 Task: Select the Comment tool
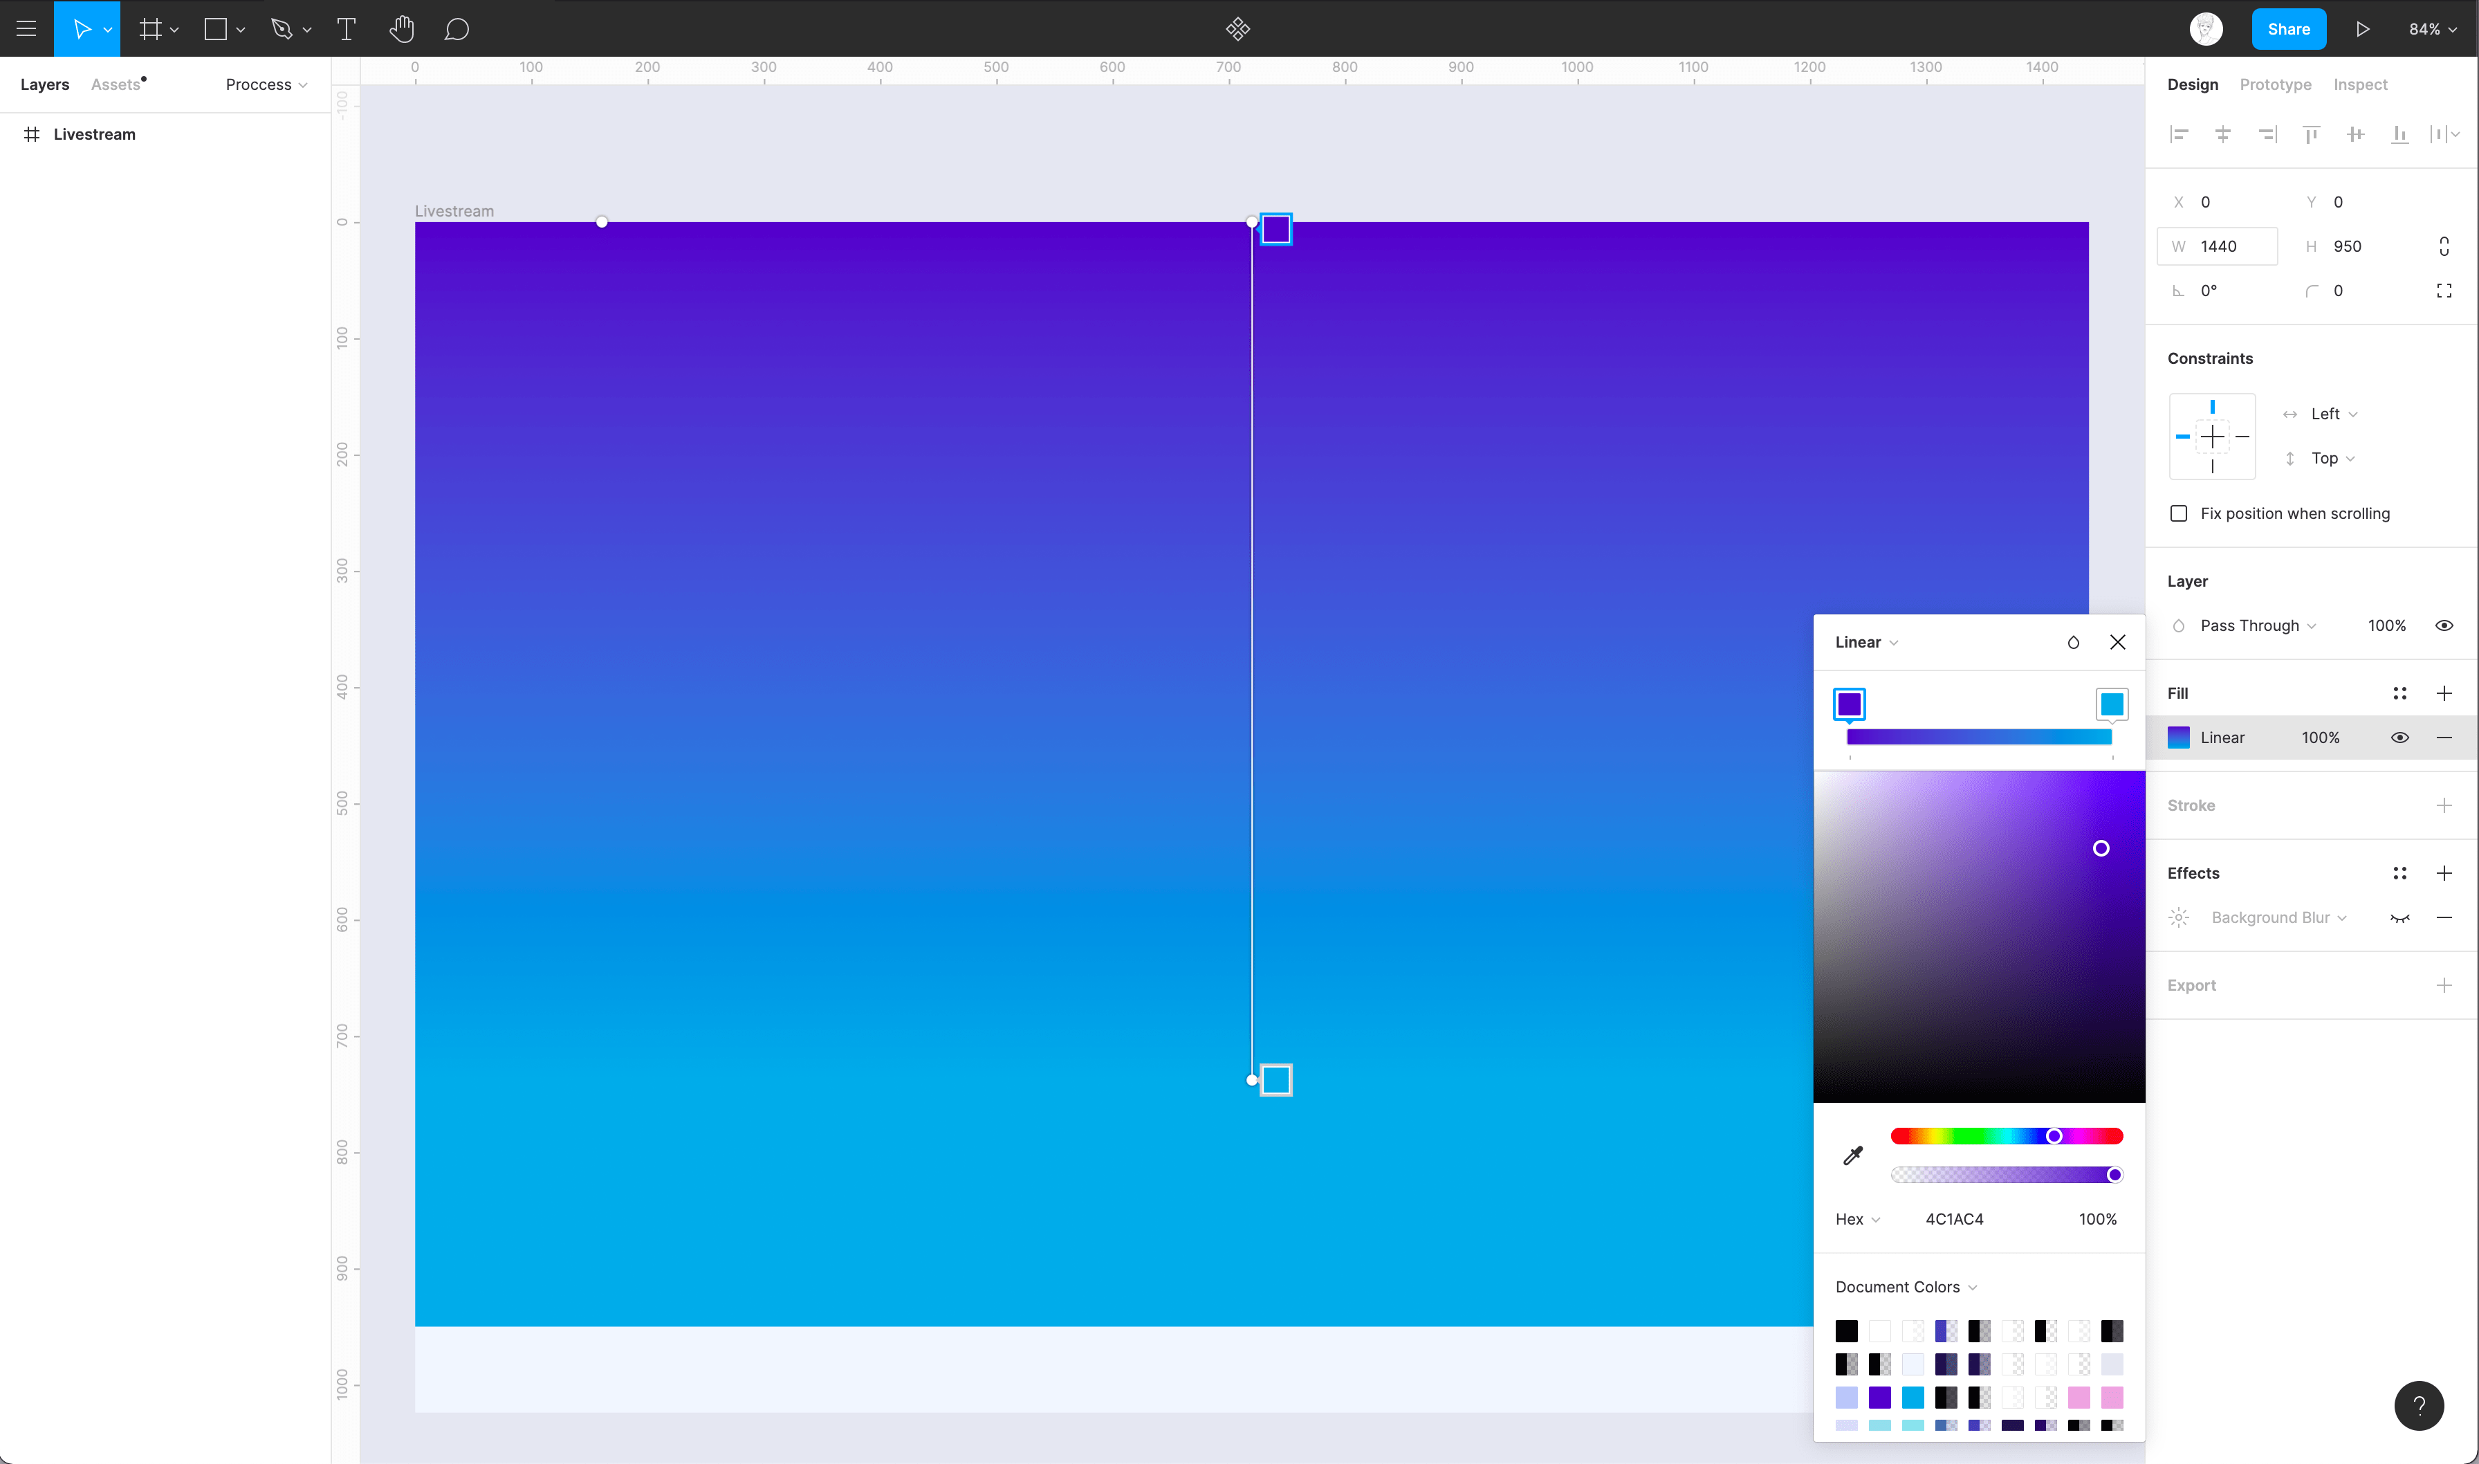(x=456, y=28)
